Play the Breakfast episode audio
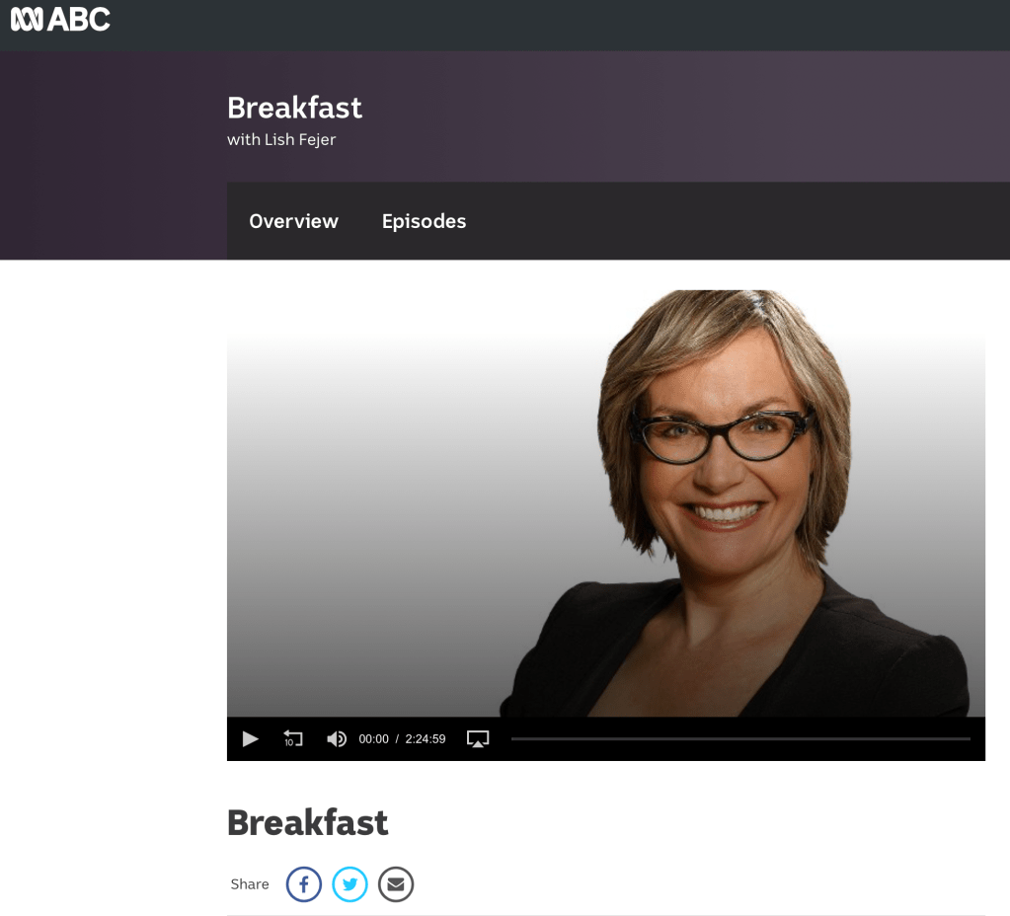This screenshot has height=916, width=1010. 250,739
